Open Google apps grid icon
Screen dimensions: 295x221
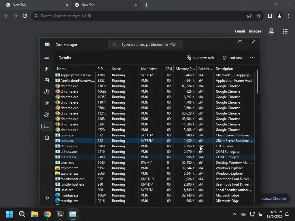pyautogui.click(x=285, y=31)
